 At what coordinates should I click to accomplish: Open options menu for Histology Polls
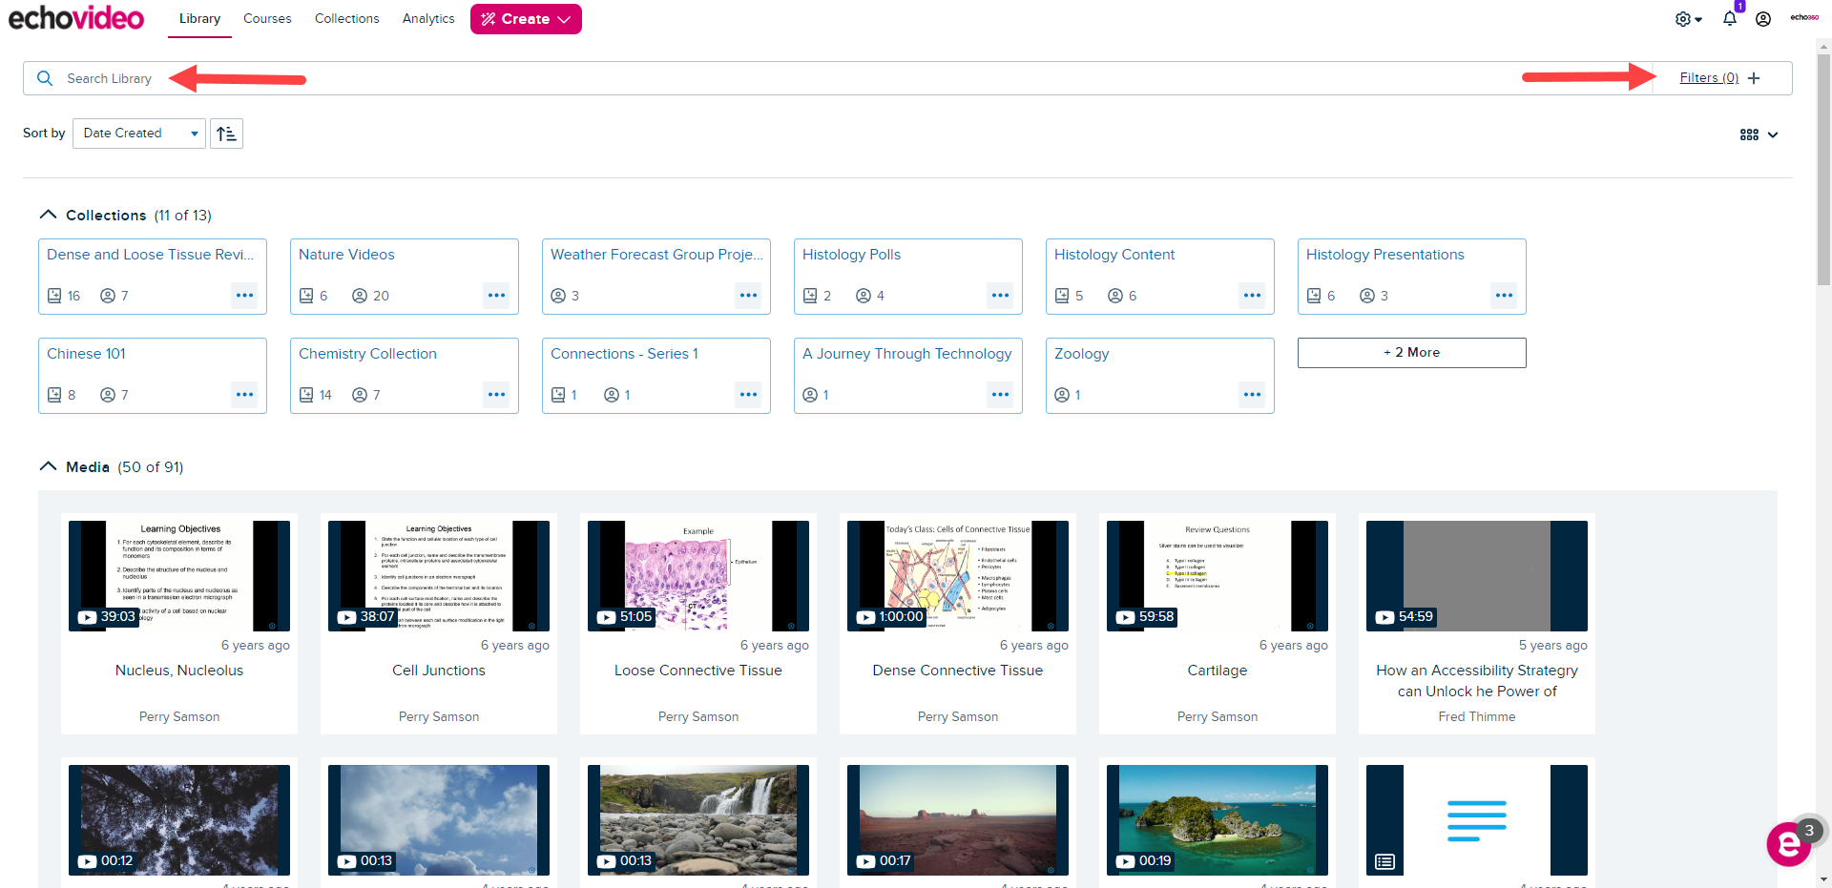(1000, 296)
